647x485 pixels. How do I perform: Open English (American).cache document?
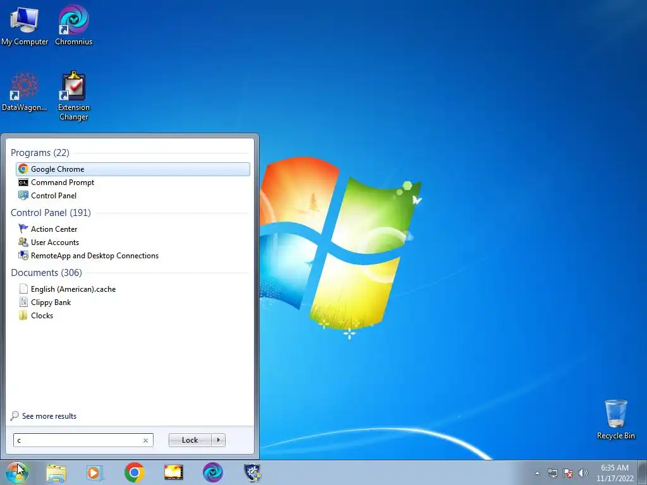(133, 289)
